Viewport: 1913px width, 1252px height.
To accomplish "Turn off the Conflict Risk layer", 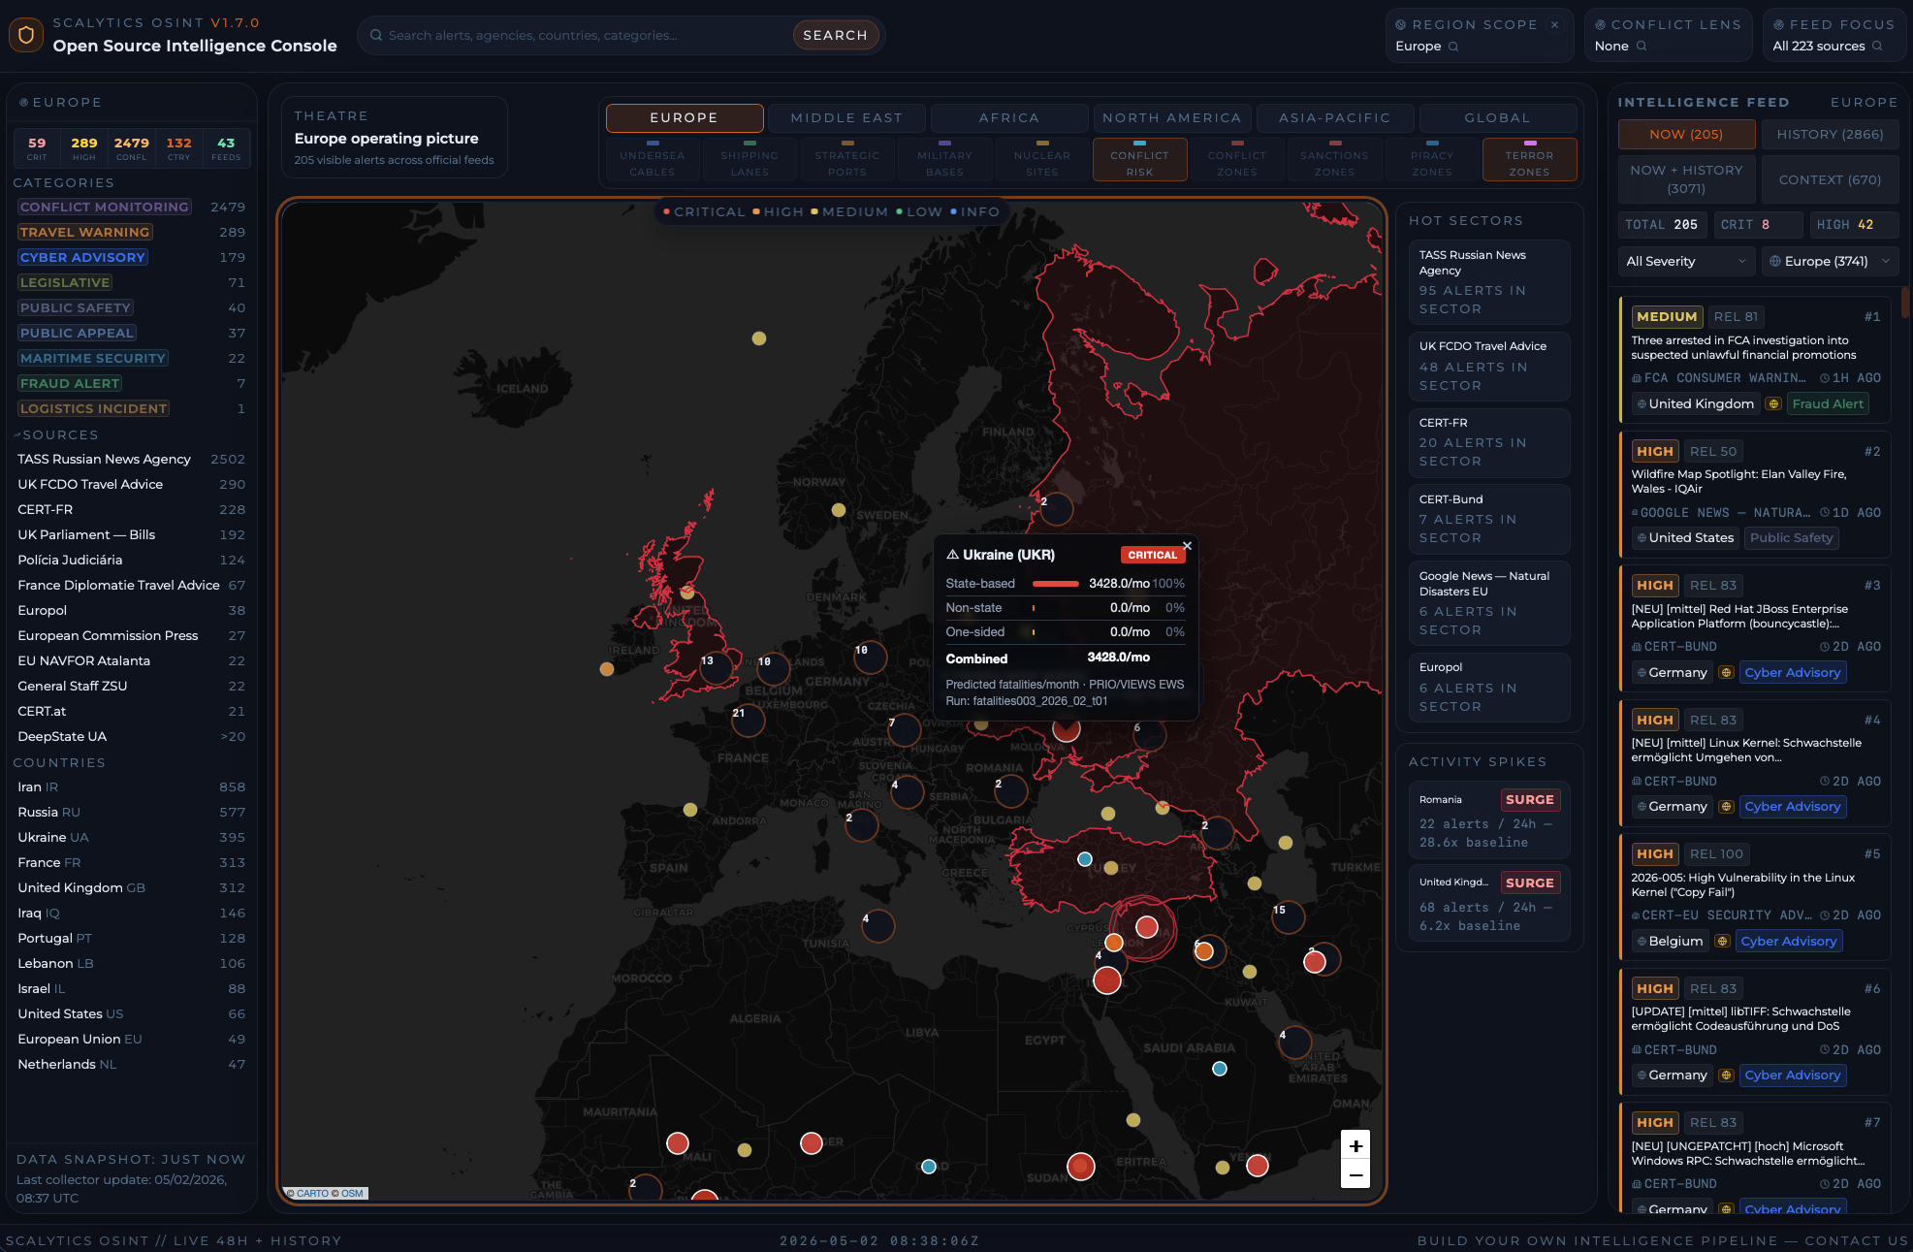I will coord(1139,159).
